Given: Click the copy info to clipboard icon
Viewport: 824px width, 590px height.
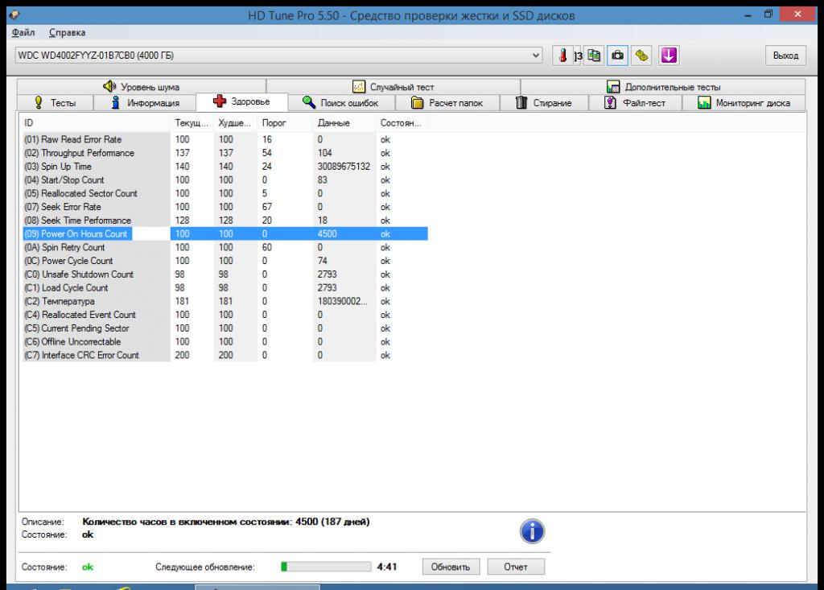Looking at the screenshot, I should click(x=594, y=56).
